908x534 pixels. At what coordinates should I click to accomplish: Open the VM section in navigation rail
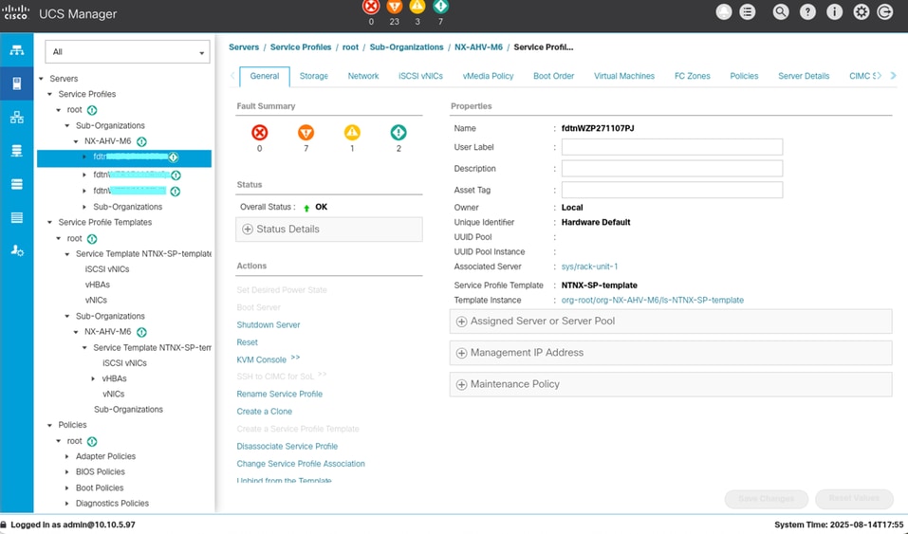tap(17, 184)
